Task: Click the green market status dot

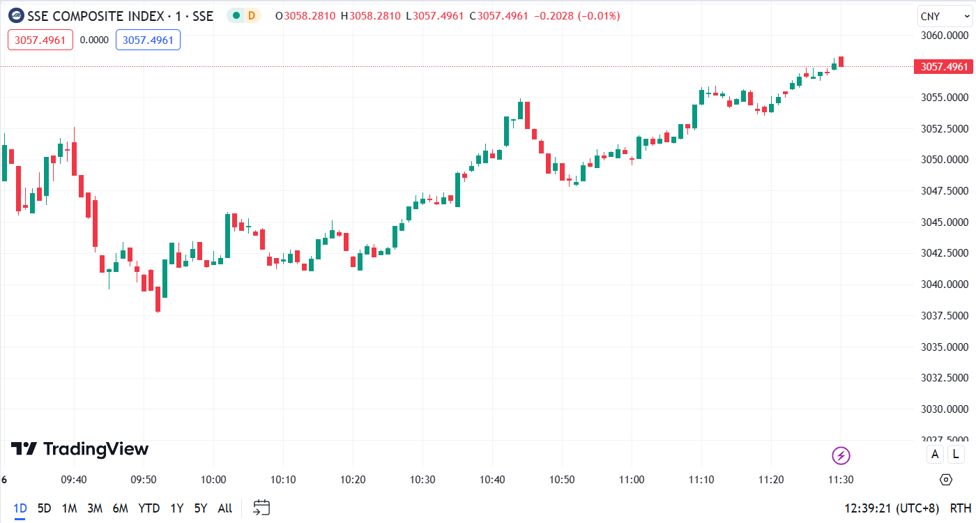Action: pos(236,15)
